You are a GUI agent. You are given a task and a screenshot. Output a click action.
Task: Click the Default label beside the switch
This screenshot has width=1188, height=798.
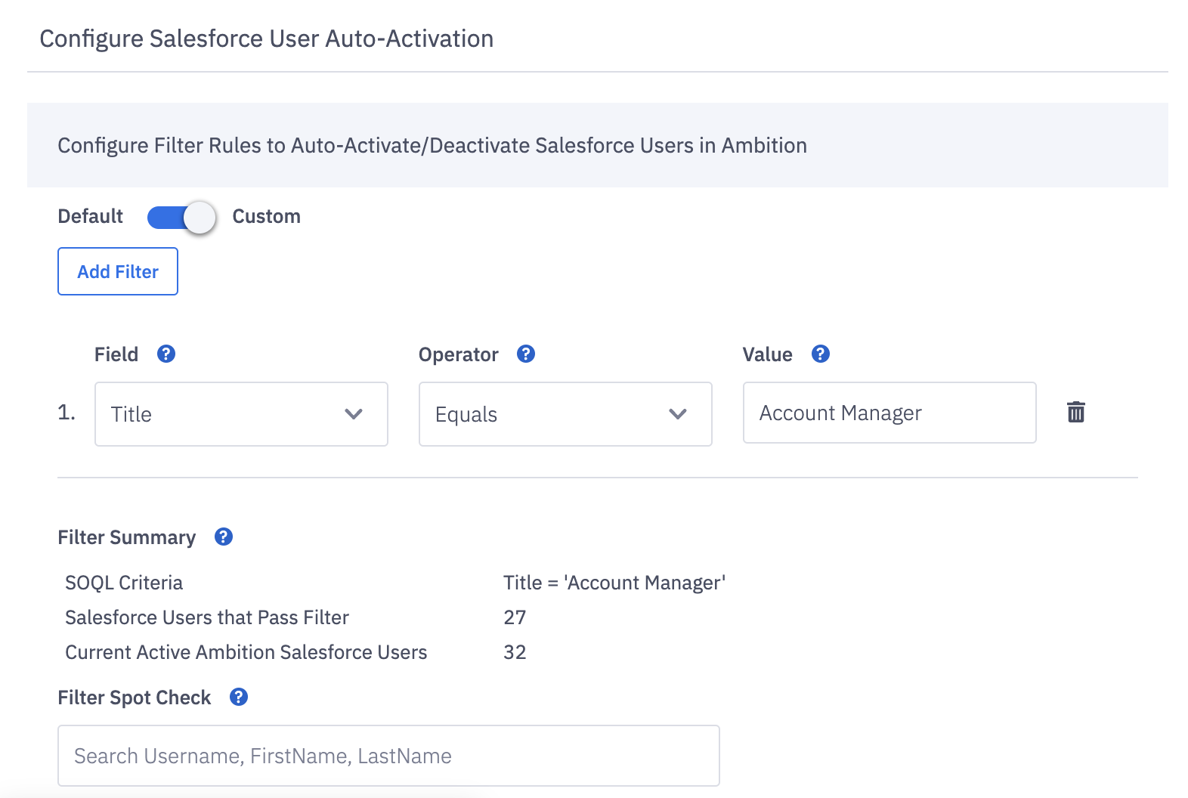point(90,216)
